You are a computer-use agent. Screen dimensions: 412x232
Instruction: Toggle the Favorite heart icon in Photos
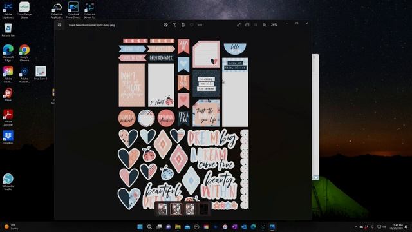click(192, 25)
